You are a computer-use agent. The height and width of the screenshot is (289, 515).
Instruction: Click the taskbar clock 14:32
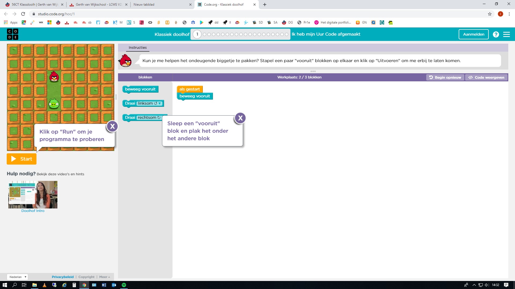click(496, 285)
